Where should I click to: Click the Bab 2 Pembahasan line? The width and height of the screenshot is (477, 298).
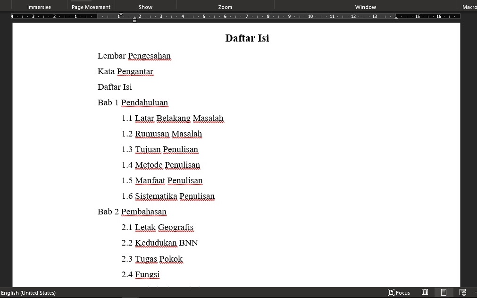coord(132,212)
